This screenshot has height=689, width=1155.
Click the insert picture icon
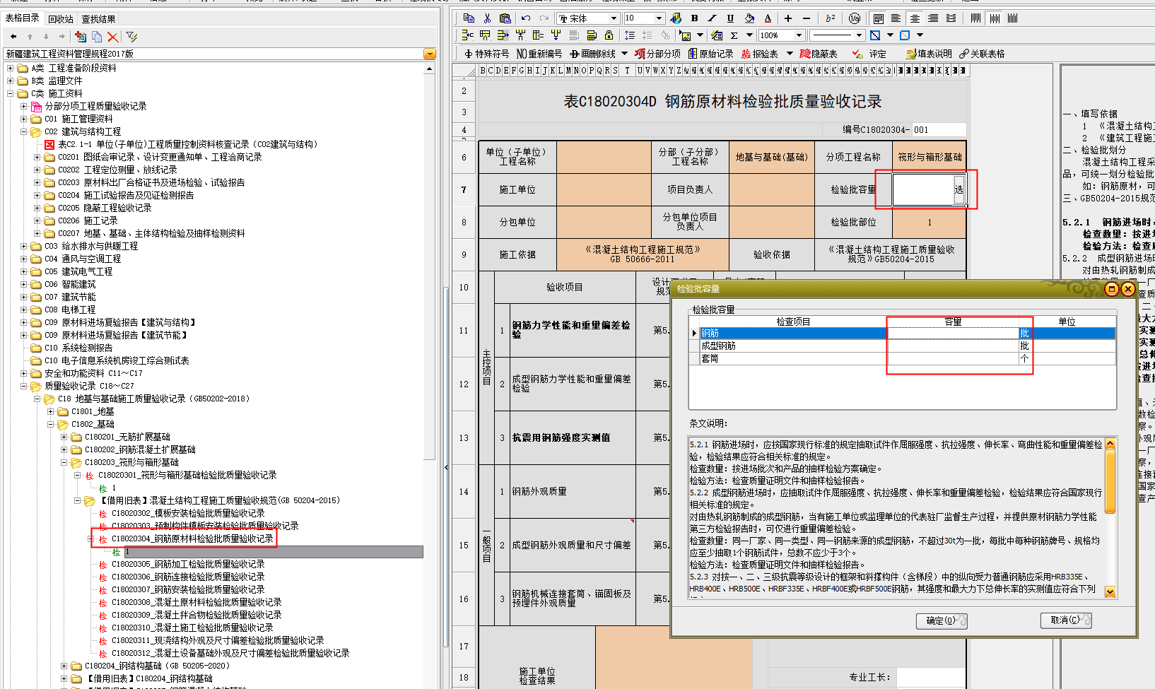pyautogui.click(x=685, y=35)
